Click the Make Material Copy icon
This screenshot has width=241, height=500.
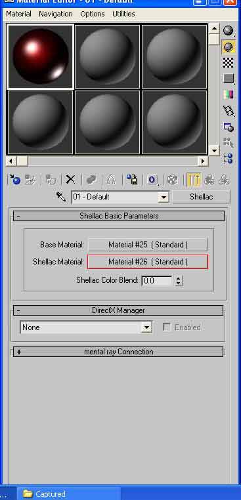[91, 180]
